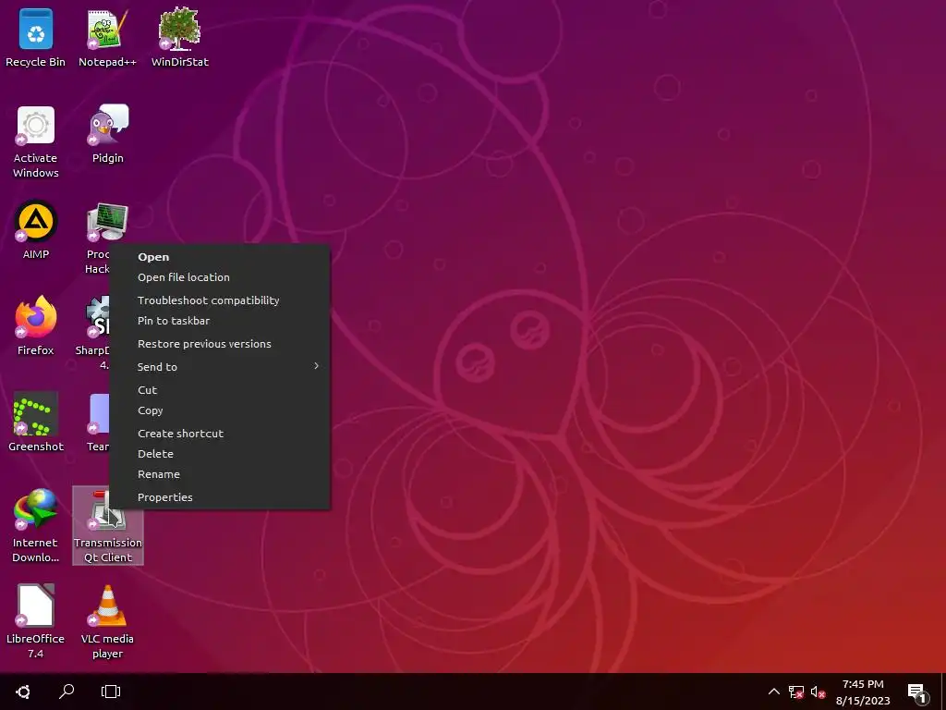Select the WinDirStat desktop shortcut

click(x=180, y=37)
